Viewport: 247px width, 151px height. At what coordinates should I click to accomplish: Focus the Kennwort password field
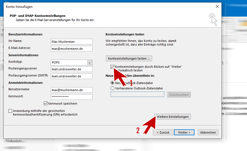point(72,97)
